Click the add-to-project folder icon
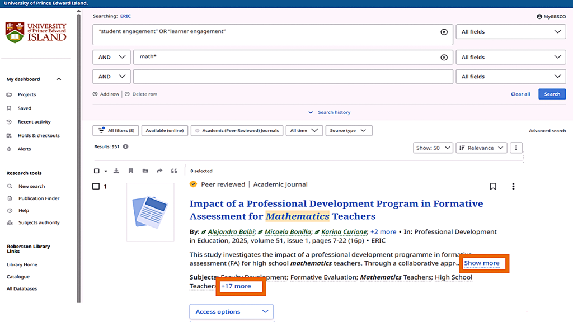Image resolution: width=573 pixels, height=322 pixels. point(145,171)
